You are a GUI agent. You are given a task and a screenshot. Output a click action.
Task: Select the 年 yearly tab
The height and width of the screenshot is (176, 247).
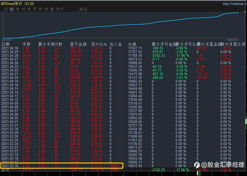pyautogui.click(x=35, y=9)
